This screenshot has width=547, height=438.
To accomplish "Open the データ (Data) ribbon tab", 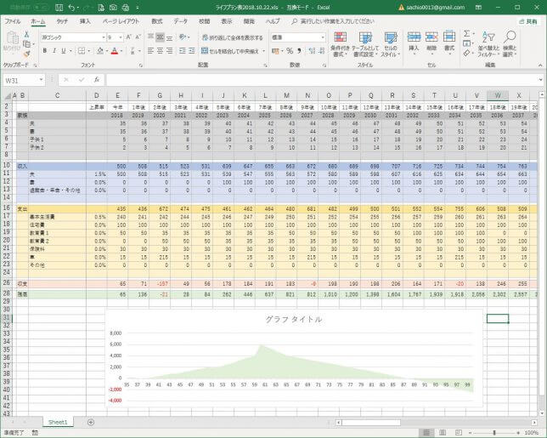I will click(x=181, y=20).
